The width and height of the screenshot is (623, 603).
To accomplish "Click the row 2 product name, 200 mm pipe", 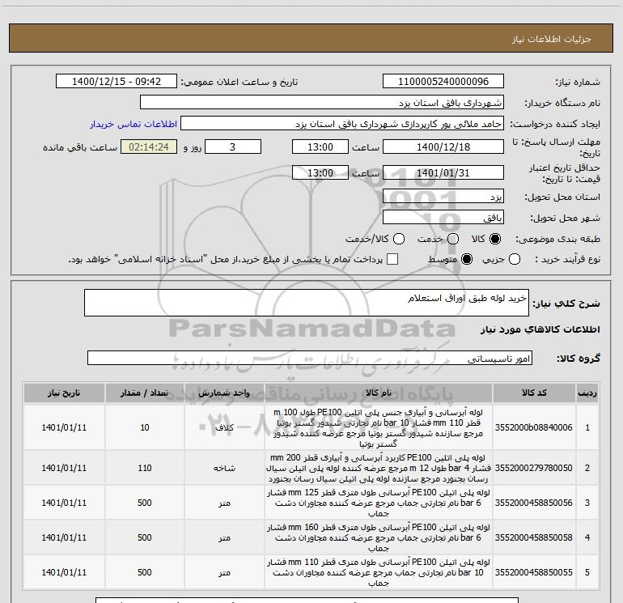I will click(379, 468).
